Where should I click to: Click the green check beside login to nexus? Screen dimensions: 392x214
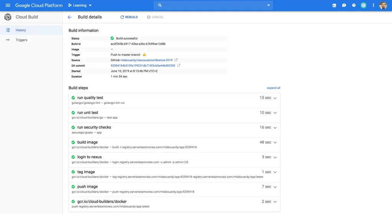pyautogui.click(x=73, y=157)
